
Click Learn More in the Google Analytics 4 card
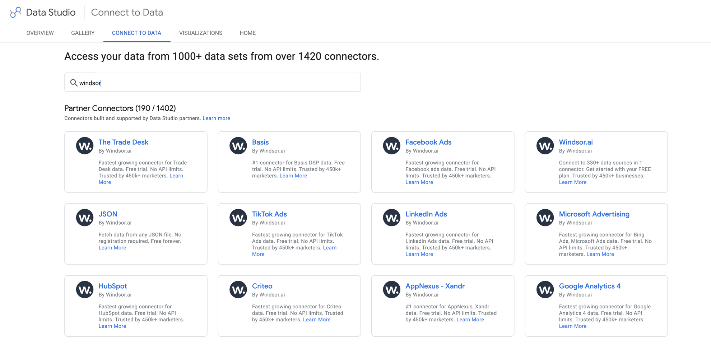tap(573, 326)
